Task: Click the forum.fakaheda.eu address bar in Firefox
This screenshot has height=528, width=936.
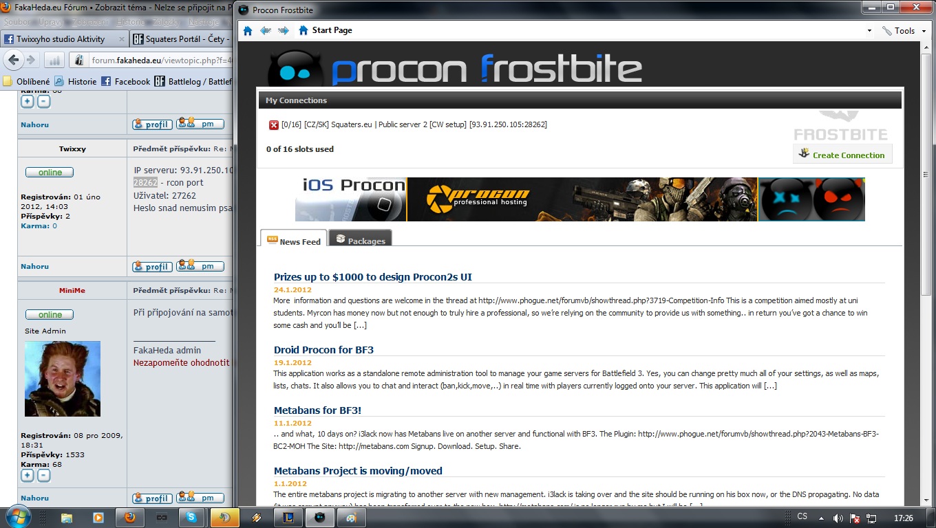Action: (x=160, y=60)
